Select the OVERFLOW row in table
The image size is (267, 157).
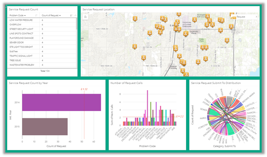pyautogui.click(x=42, y=25)
